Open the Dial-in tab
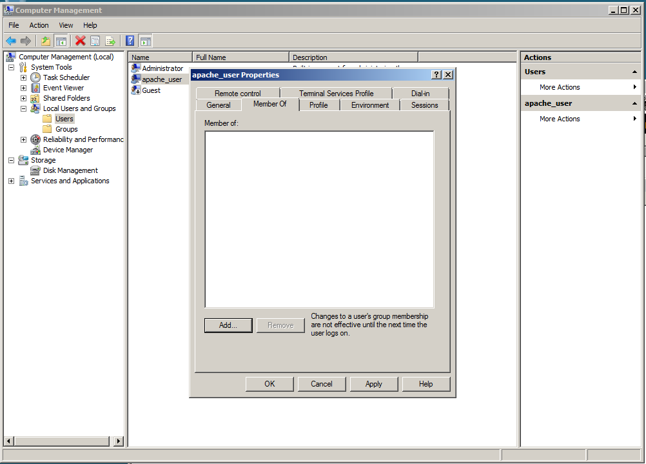The width and height of the screenshot is (646, 464). [420, 93]
